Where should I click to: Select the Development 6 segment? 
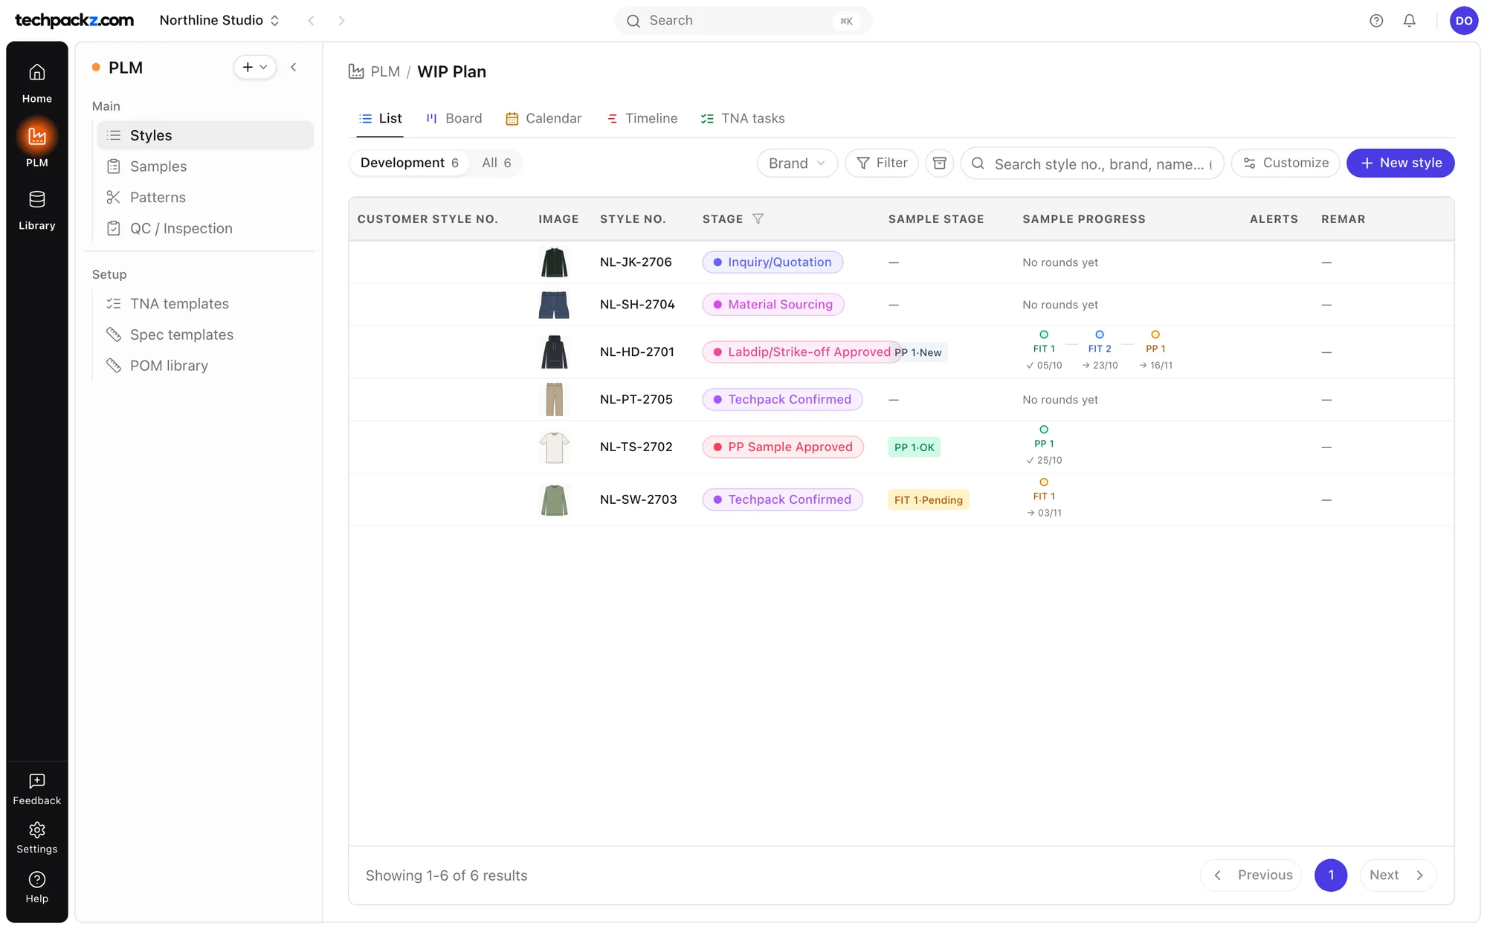click(x=410, y=163)
